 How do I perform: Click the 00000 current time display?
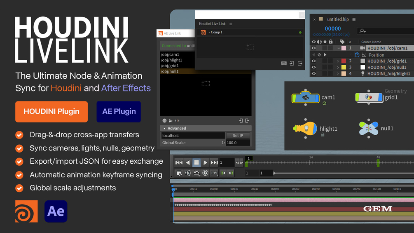tap(333, 28)
